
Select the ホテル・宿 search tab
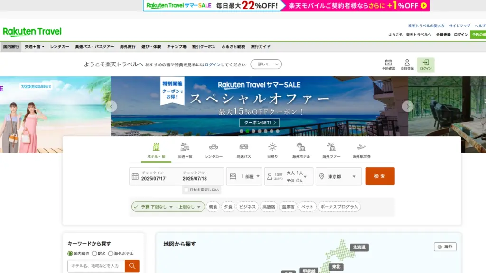coord(156,151)
